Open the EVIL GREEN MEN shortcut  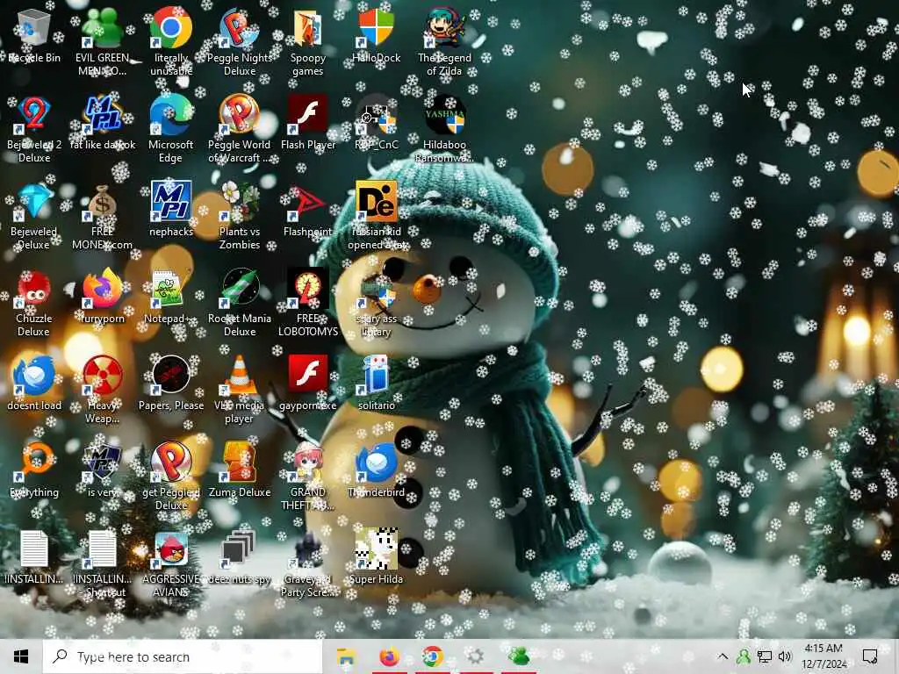(102, 40)
